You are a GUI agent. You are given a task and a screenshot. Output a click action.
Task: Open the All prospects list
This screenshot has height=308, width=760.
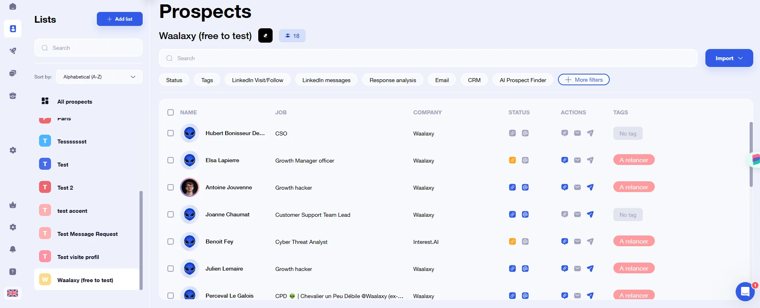point(75,102)
